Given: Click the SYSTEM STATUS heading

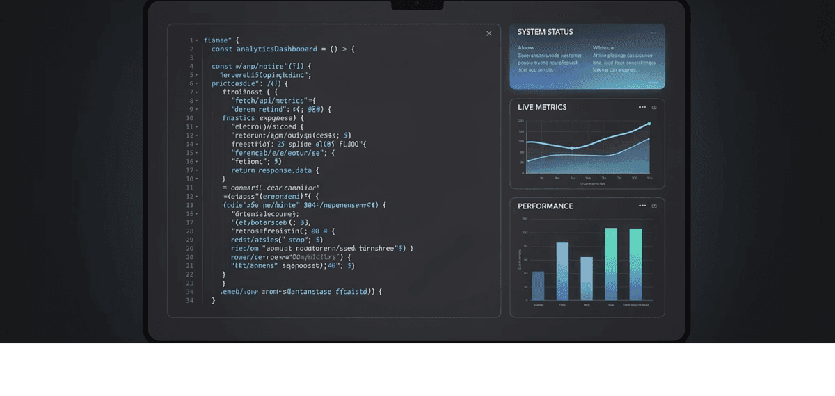Looking at the screenshot, I should [x=546, y=32].
